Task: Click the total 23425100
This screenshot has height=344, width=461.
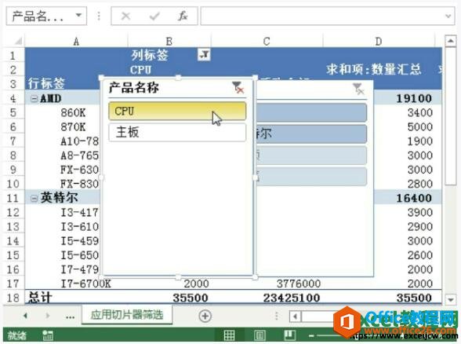Action: (292, 298)
